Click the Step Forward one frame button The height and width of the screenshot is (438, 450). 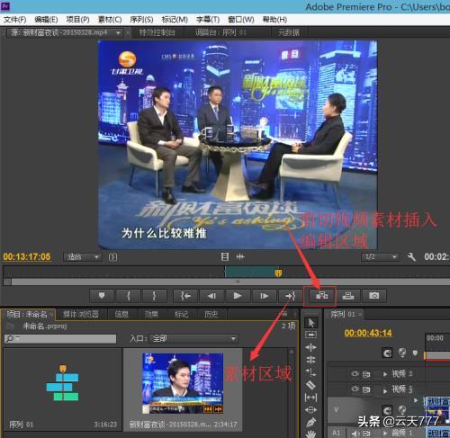[x=264, y=296]
